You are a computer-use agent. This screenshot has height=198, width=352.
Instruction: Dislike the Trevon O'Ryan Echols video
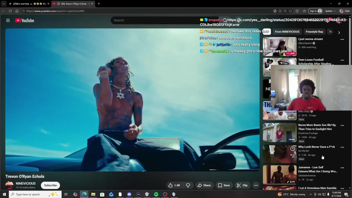188,185
